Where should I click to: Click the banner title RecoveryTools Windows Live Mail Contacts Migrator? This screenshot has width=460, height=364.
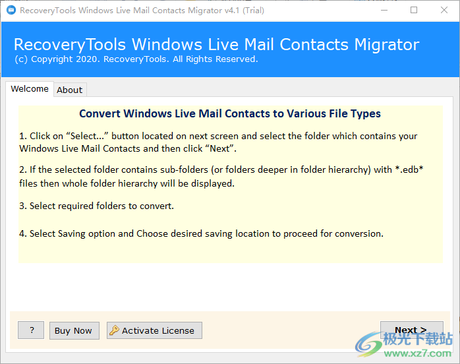coord(217,45)
